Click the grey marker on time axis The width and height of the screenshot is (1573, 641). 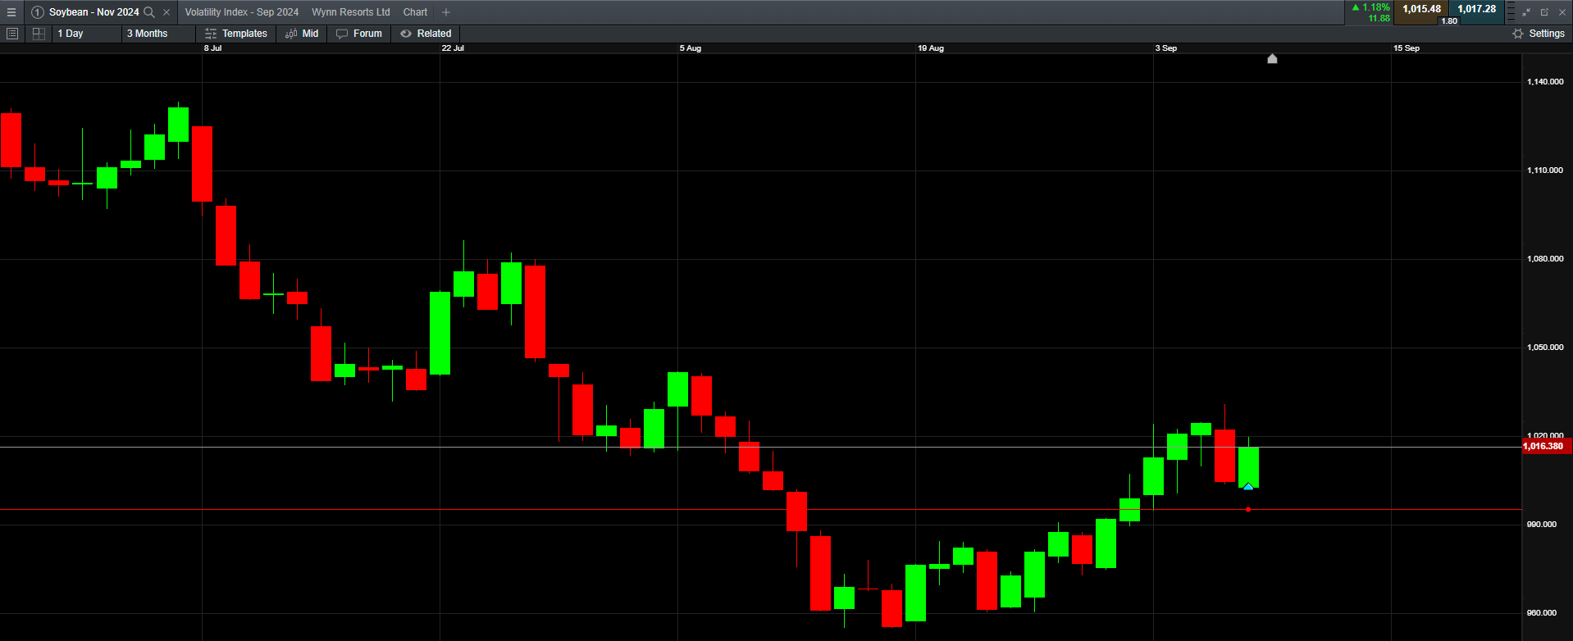(1272, 59)
